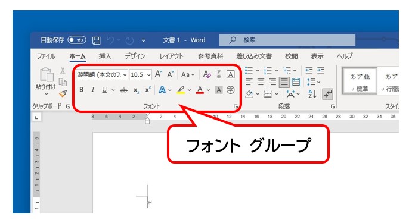The width and height of the screenshot is (412, 220).
Task: Click the Enclose Characters circled icon
Action: 230,90
